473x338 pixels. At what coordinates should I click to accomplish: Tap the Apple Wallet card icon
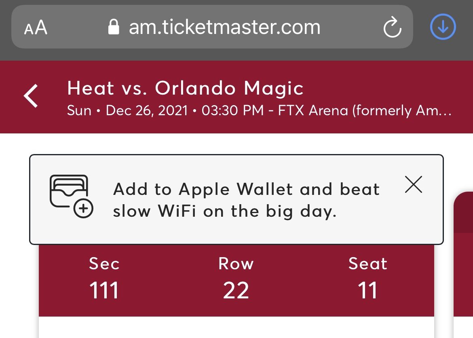(x=71, y=196)
